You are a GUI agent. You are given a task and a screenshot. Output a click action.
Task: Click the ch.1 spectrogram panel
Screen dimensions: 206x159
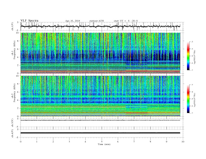pyautogui.click(x=100, y=53)
